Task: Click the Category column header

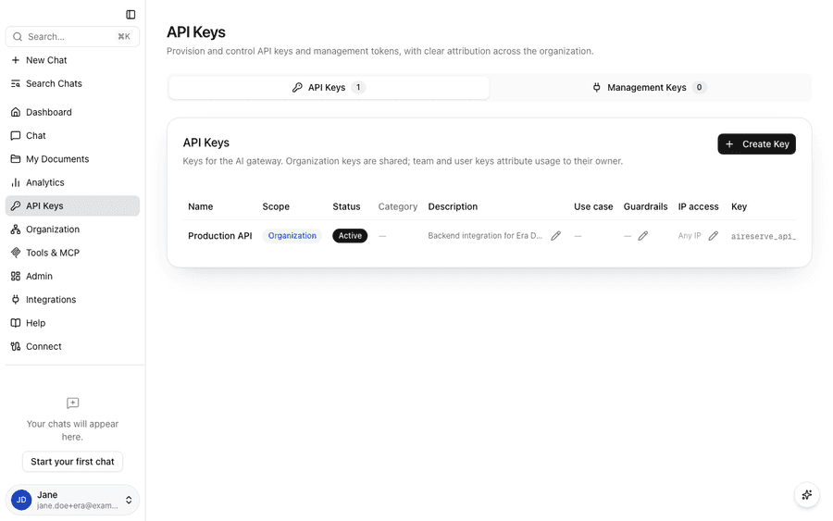Action: click(x=397, y=206)
